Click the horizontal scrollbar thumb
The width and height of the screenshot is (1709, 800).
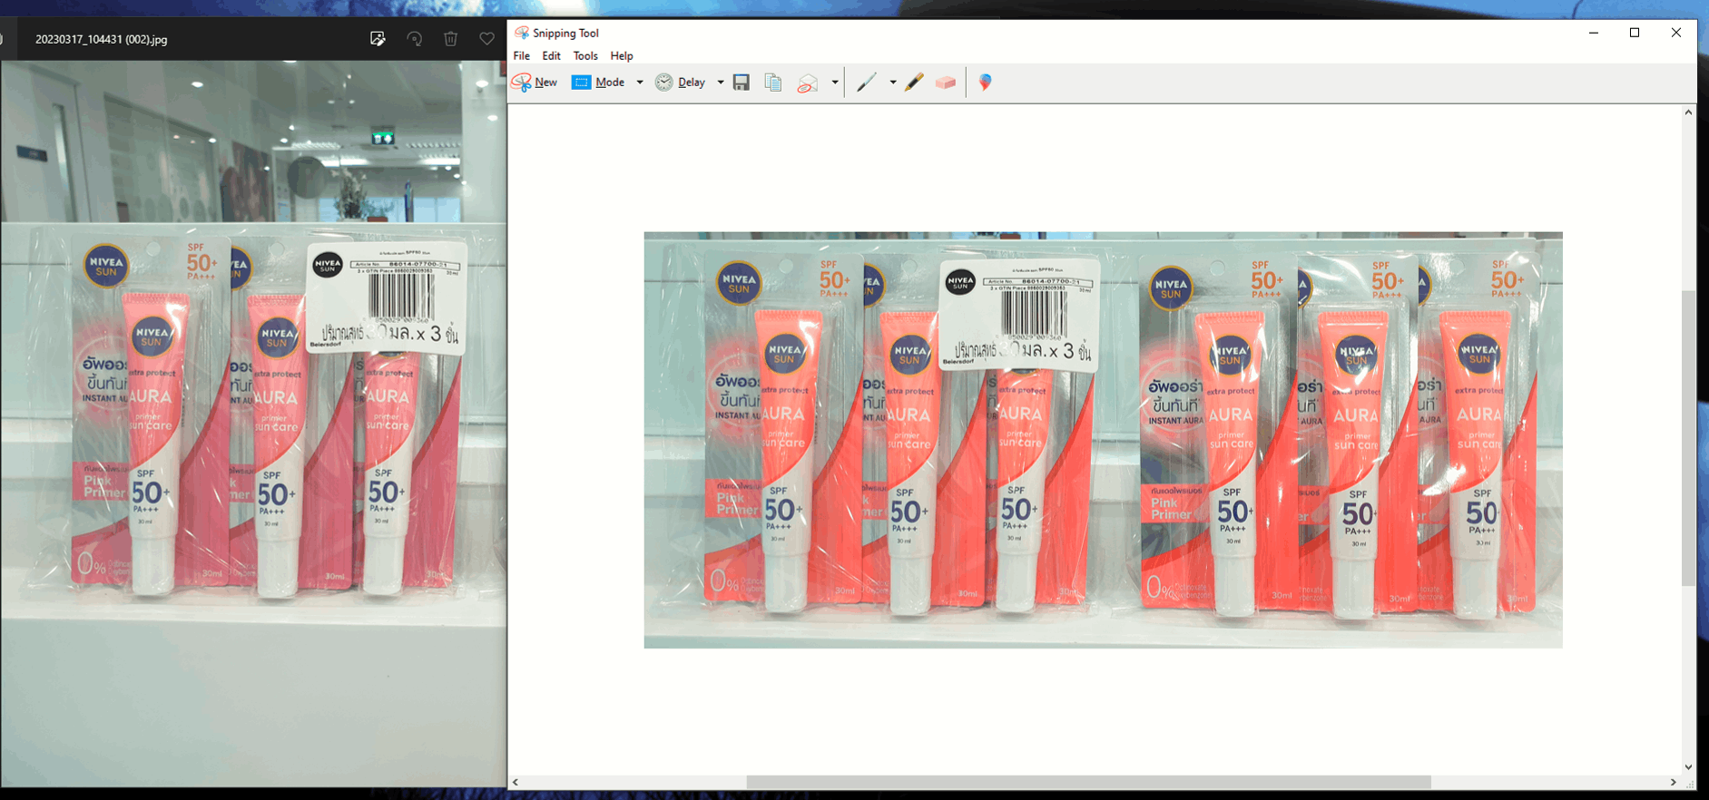point(1088,782)
